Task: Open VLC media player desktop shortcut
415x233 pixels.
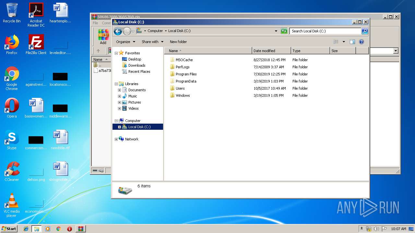Action: [x=12, y=205]
